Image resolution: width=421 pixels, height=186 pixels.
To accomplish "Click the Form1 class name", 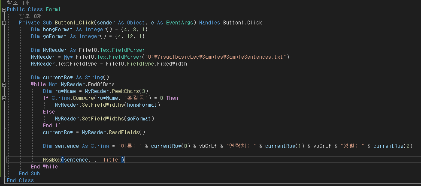I will tap(53, 9).
